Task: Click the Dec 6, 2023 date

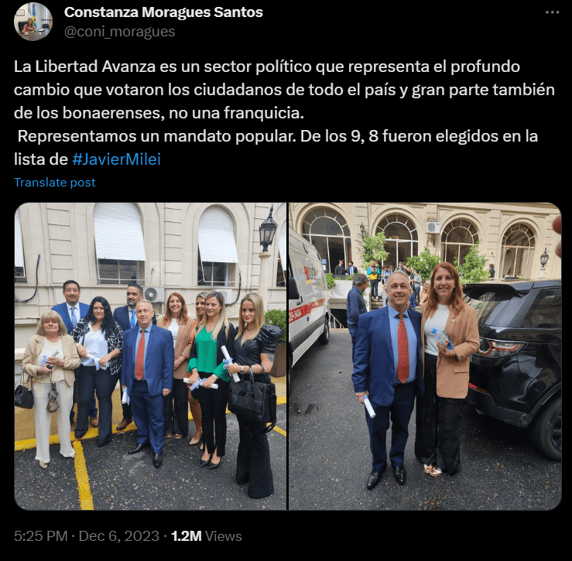Action: [x=119, y=536]
